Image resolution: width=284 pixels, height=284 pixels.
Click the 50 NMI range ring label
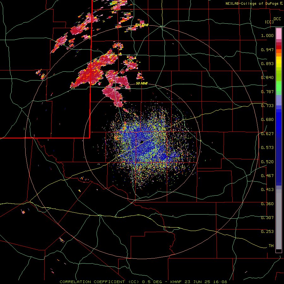click(x=142, y=83)
